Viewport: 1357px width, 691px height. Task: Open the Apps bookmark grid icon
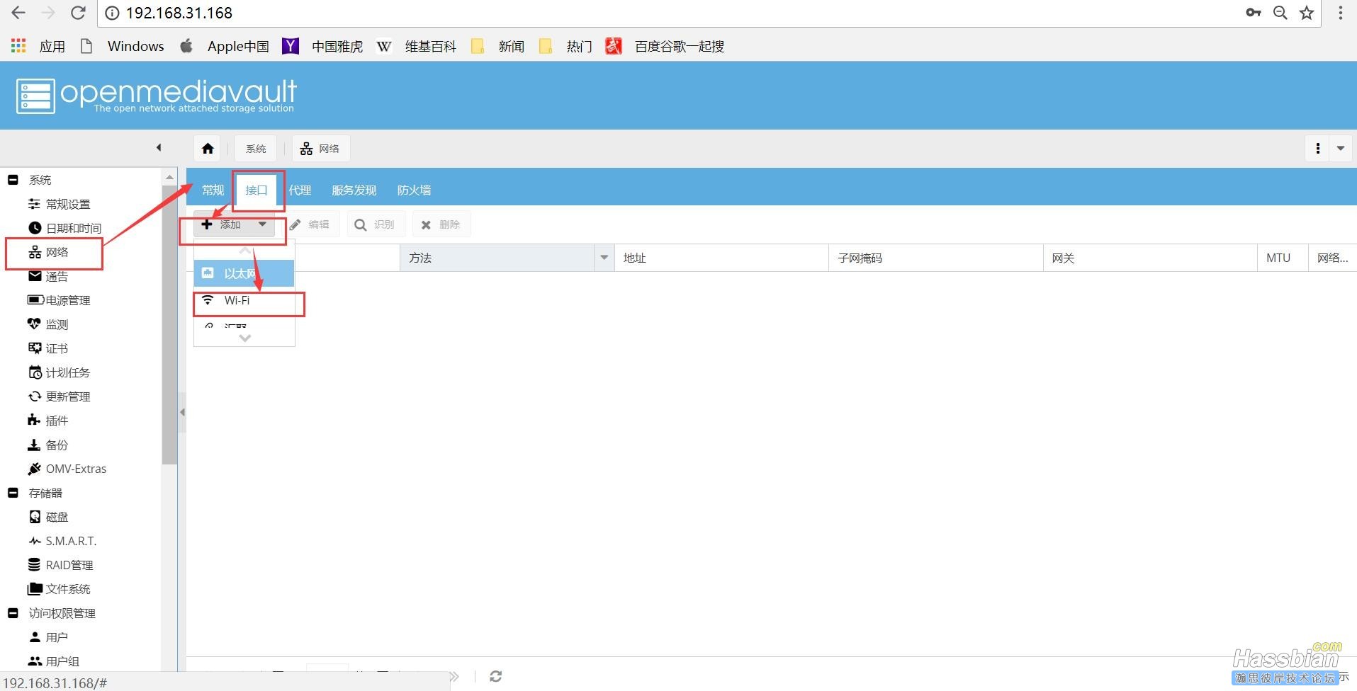[18, 46]
